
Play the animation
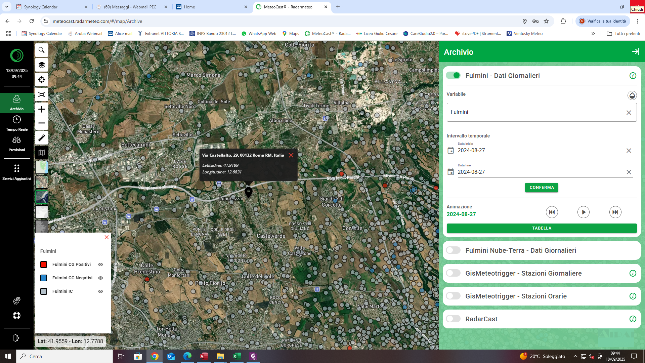pyautogui.click(x=583, y=212)
